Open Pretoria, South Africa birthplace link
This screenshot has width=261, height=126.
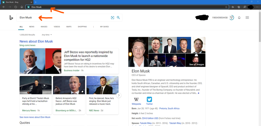(169, 108)
